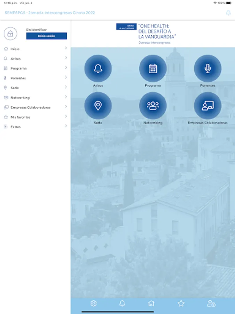This screenshot has width=235, height=314.
Task: Click the bell icon beside Avisos in sidebar
Action: [6, 59]
